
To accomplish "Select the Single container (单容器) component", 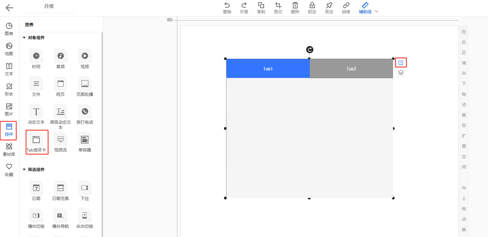I will tap(85, 142).
